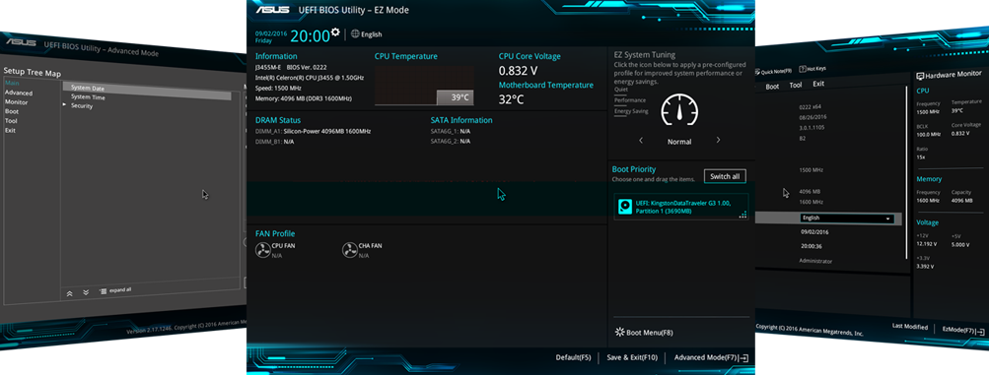This screenshot has height=375, width=989.
Task: Click SATA6G_2 N/A entry
Action: tap(451, 142)
